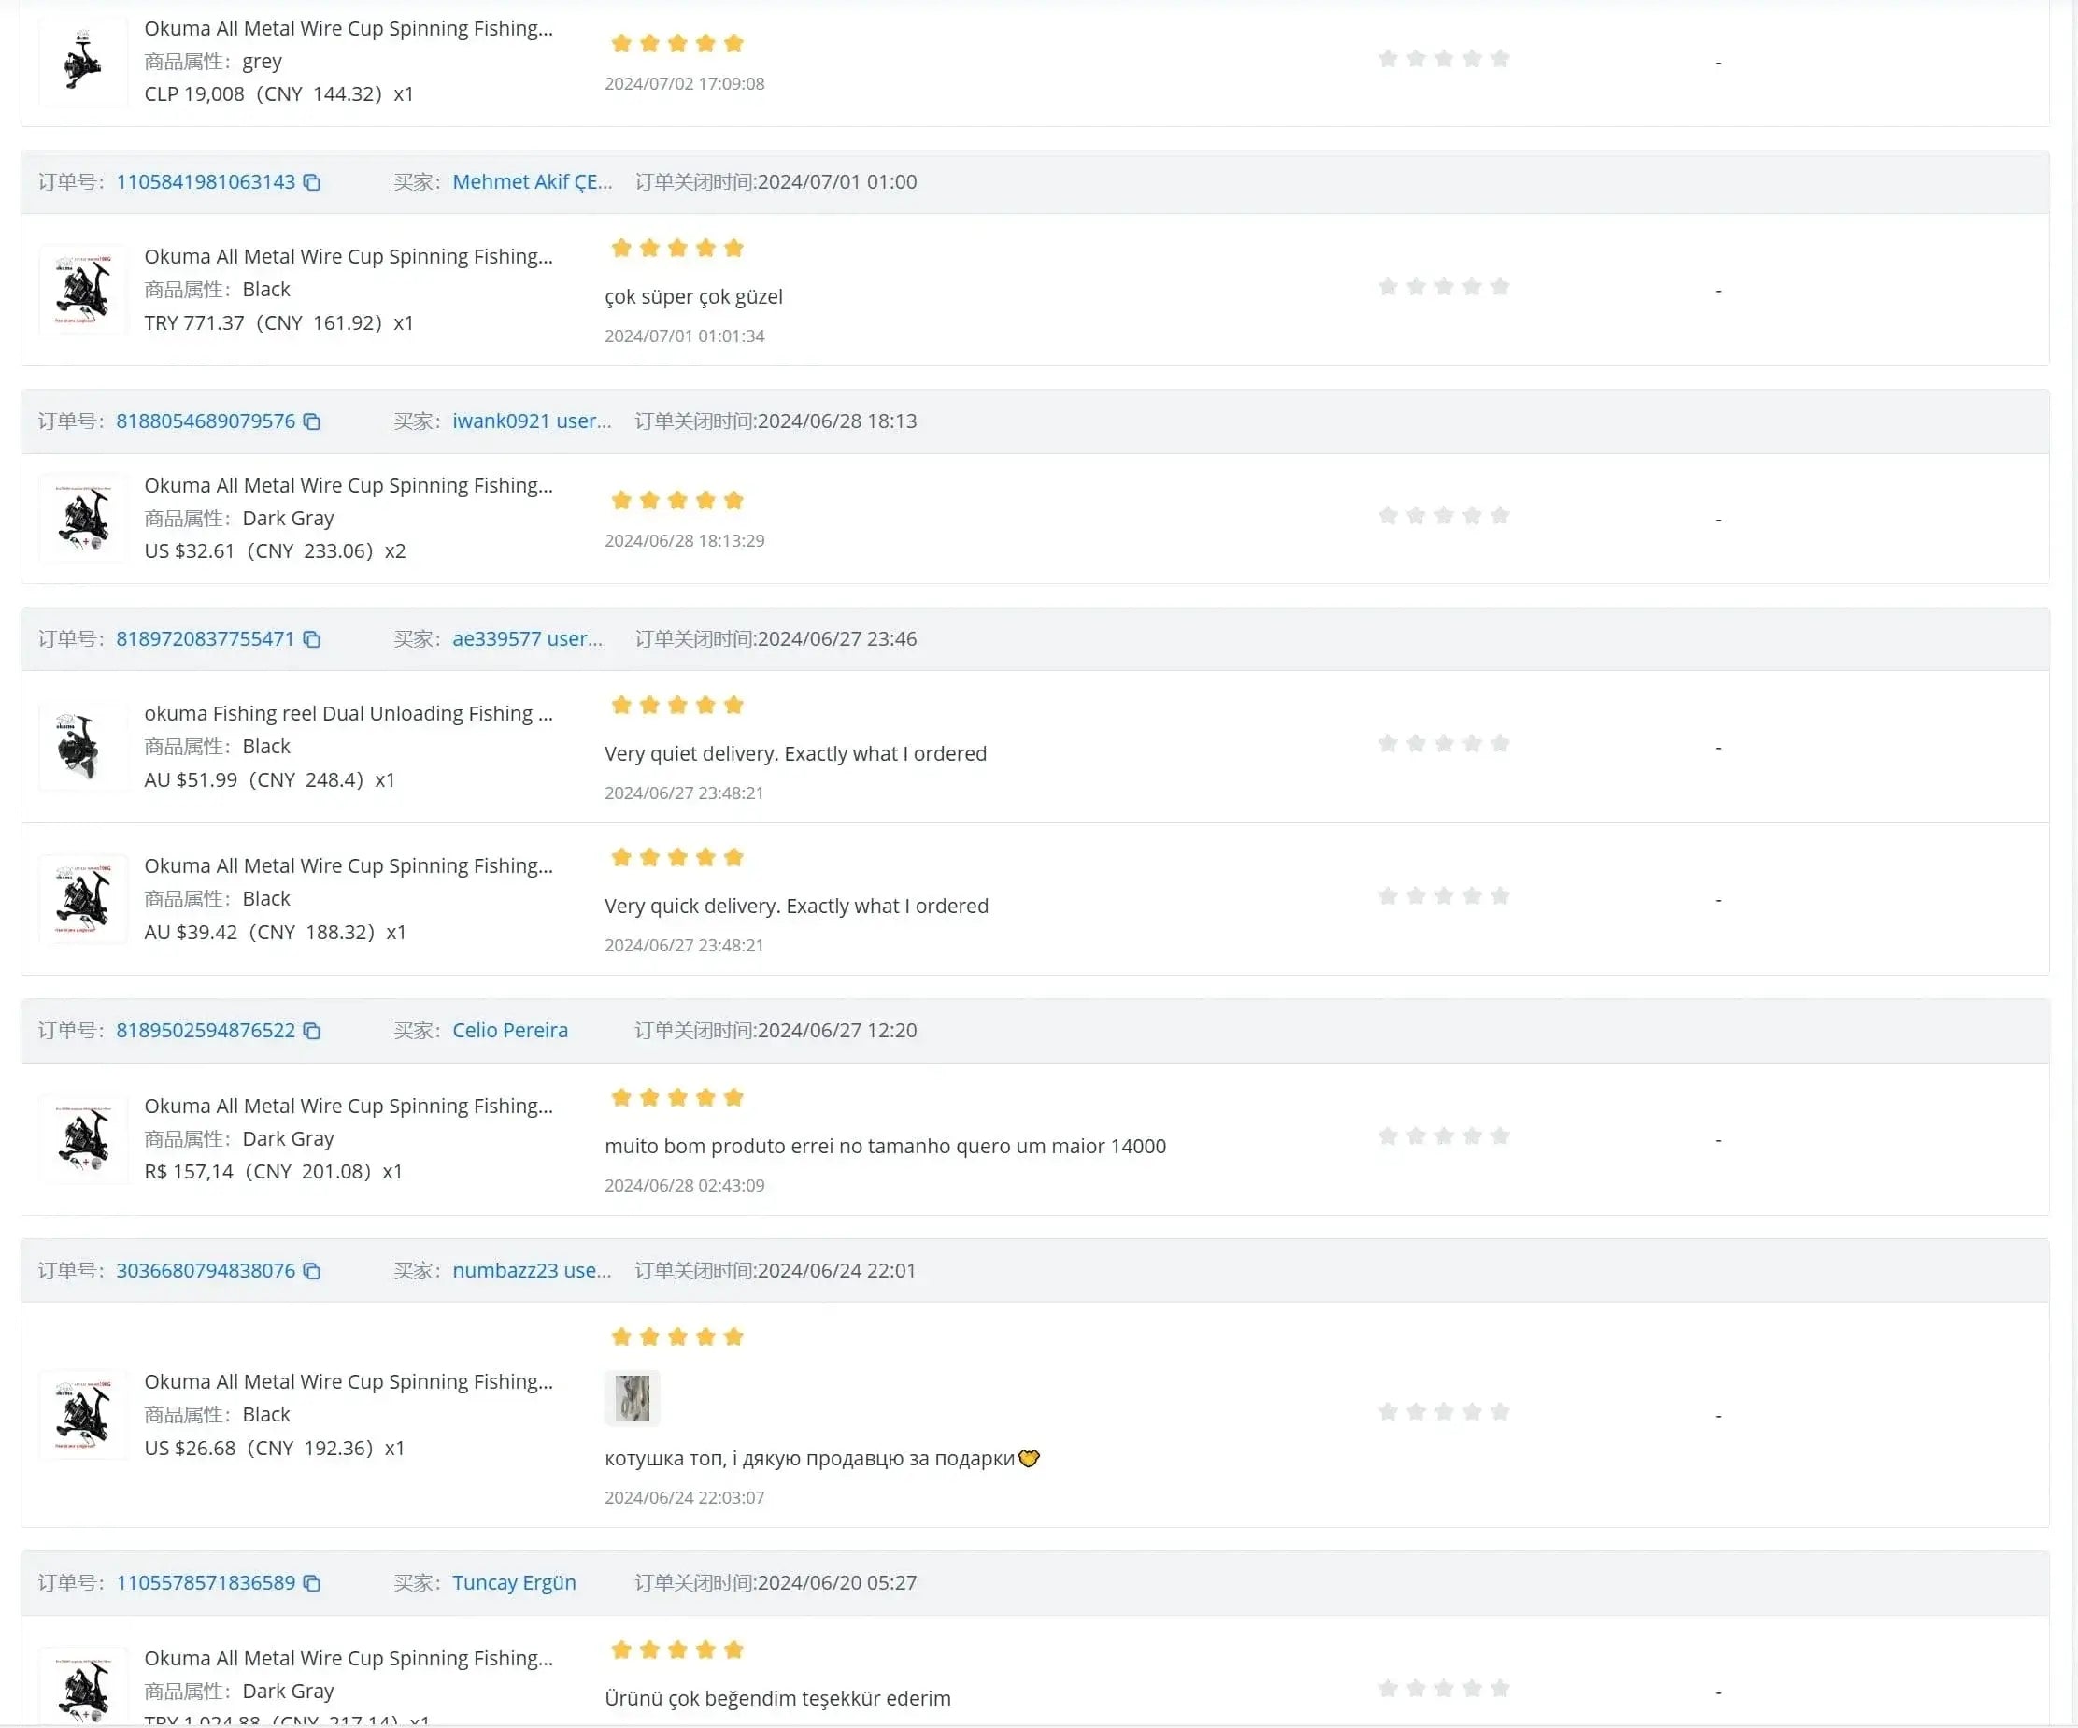Open okuma Dual Unloading reel product thumbnail
Viewport: 2078px width, 1728px height.
coord(82,748)
